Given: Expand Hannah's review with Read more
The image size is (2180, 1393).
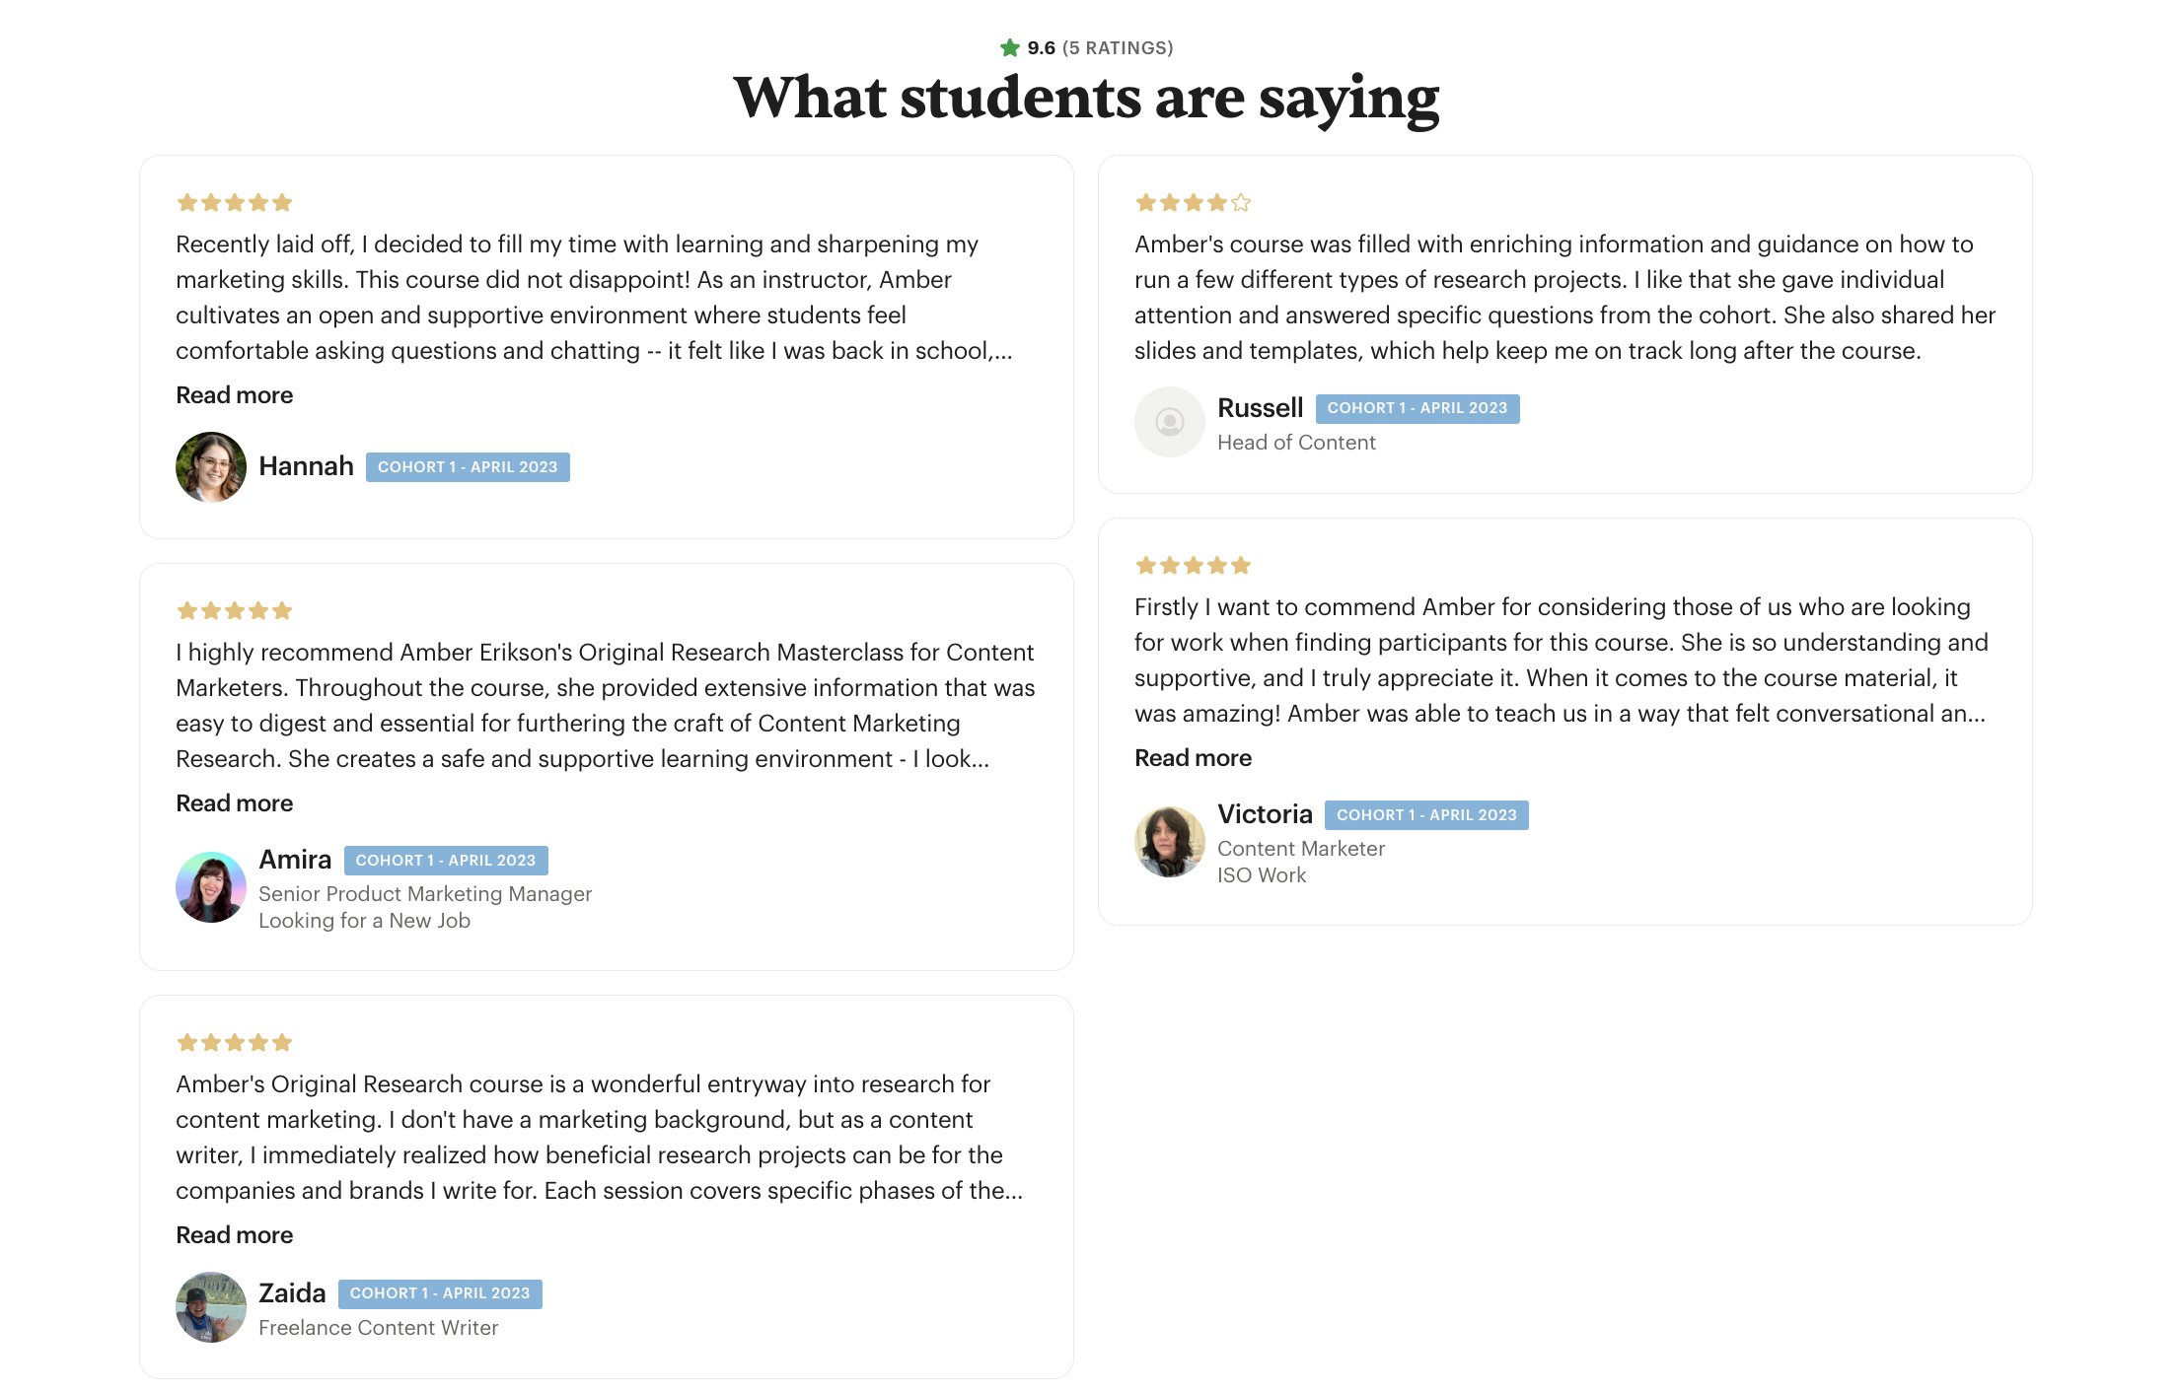Looking at the screenshot, I should (234, 395).
